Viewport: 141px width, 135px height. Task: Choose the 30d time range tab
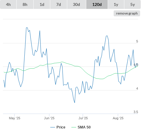[76, 4]
